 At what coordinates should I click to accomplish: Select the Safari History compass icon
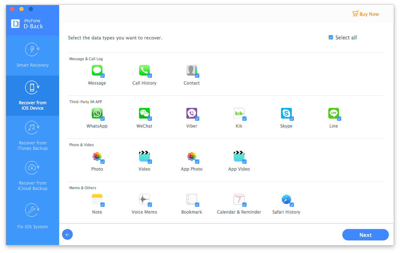click(286, 199)
